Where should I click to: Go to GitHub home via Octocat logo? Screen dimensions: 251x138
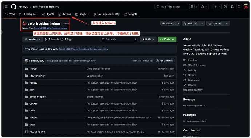[x=13, y=7]
